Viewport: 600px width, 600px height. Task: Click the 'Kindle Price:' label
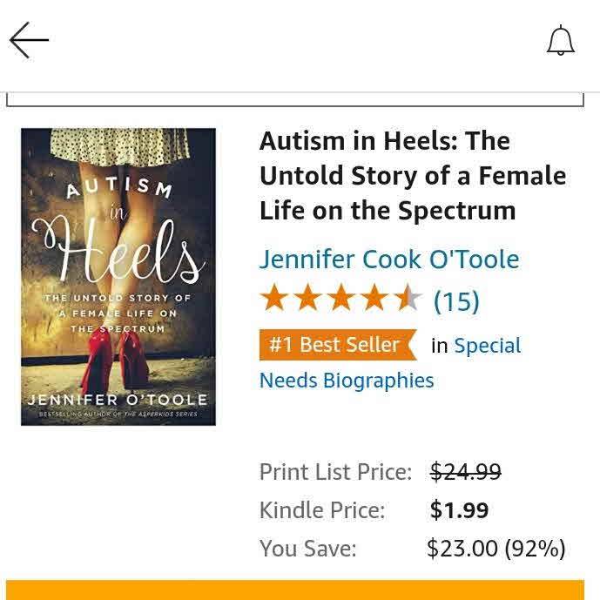(x=321, y=510)
